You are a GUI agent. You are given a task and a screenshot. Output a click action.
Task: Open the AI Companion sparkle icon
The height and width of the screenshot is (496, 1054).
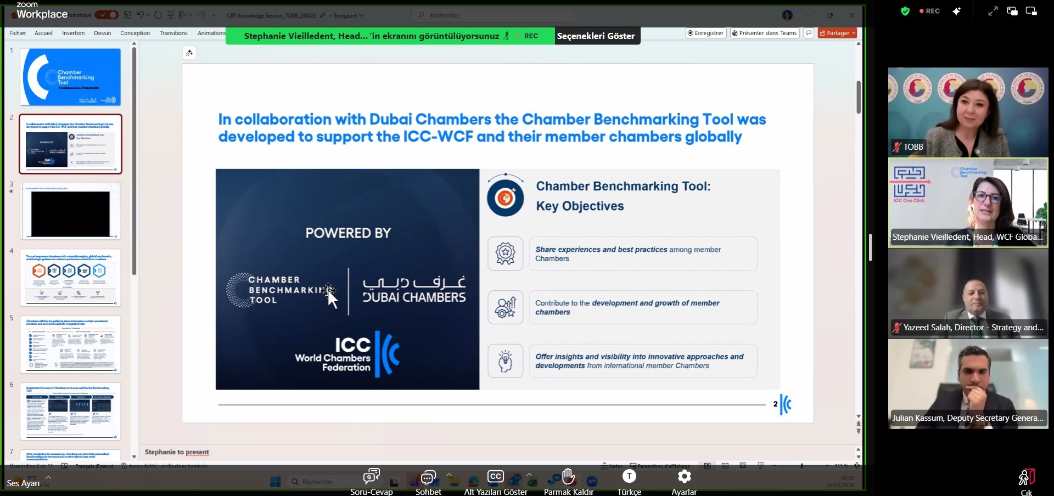coord(957,11)
